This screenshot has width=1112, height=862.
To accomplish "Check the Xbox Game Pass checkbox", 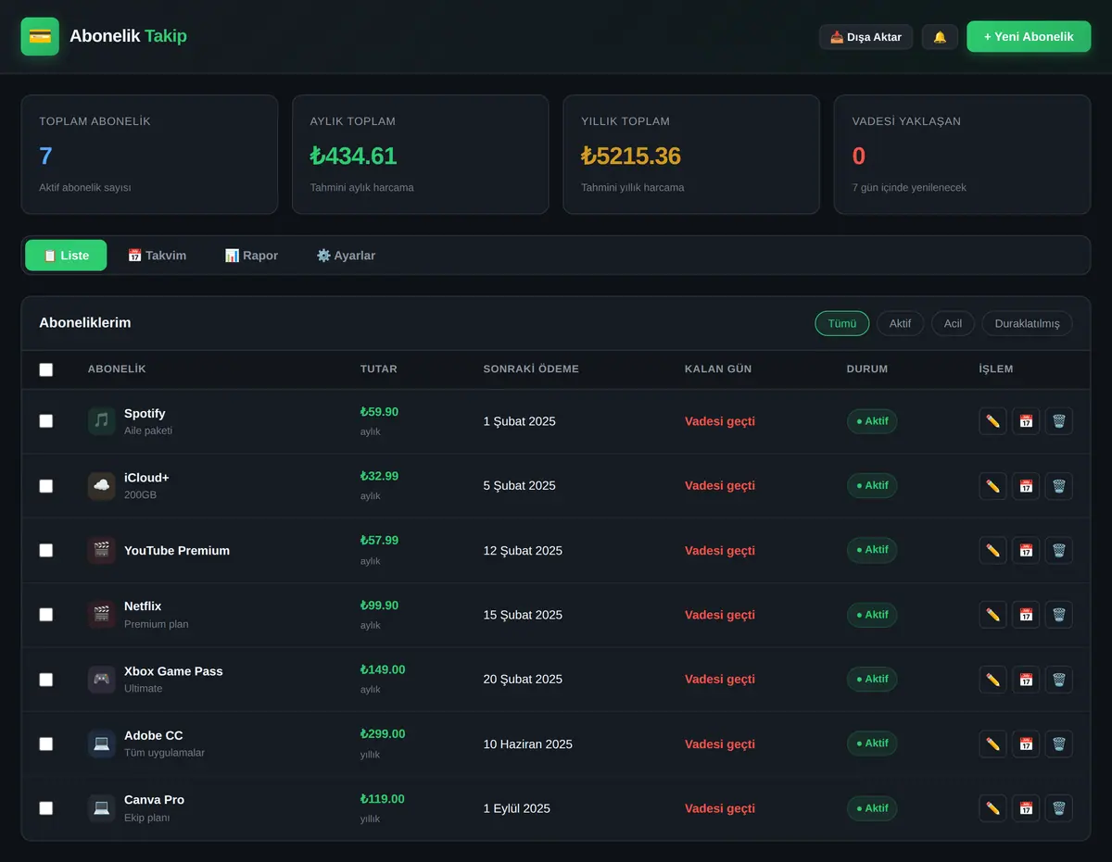I will point(46,680).
